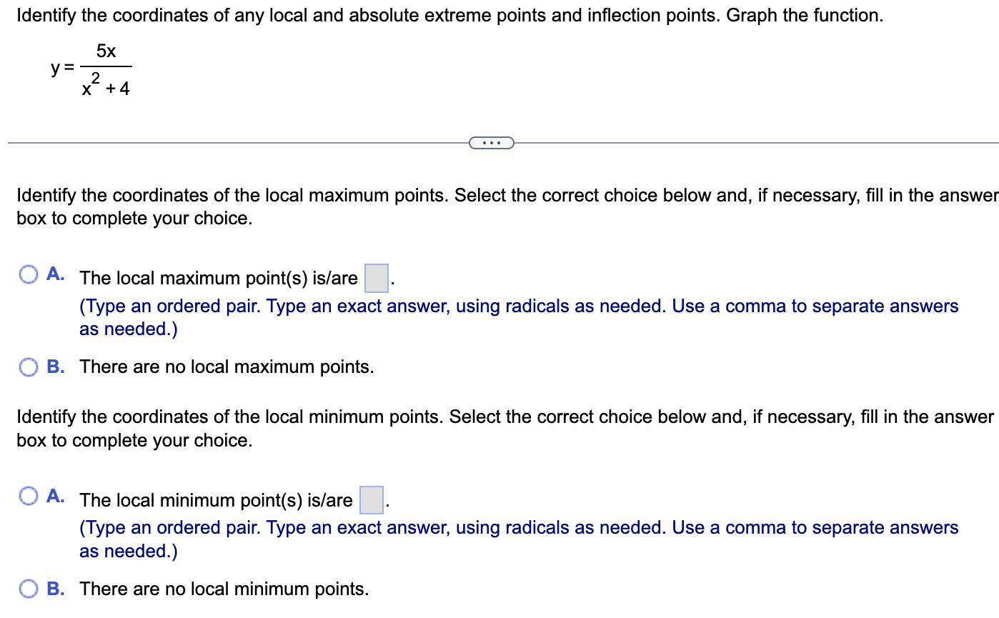
Task: Select choice B stating no local maximum points
Action: point(29,367)
